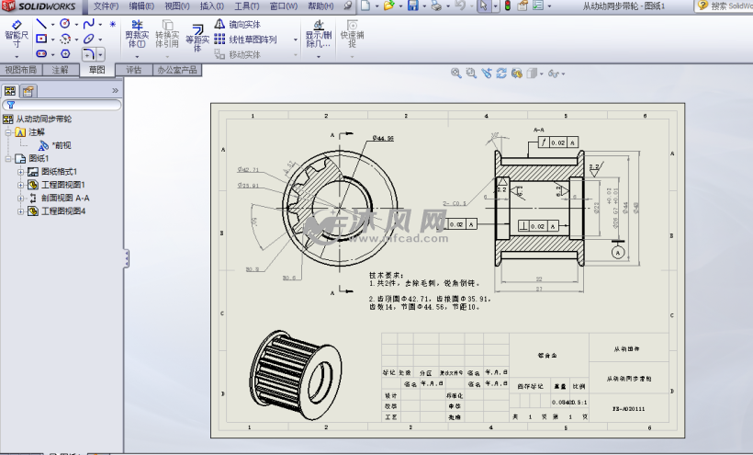
Task: Open the 视图(V) menu
Action: click(176, 6)
